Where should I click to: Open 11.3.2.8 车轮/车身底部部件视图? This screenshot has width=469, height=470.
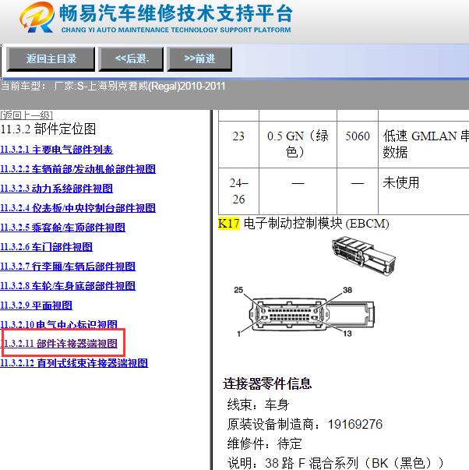tap(68, 286)
